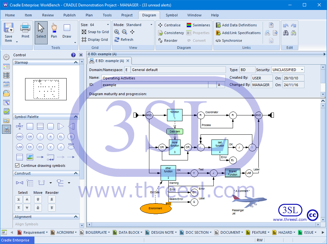This screenshot has width=327, height=244.
Task: Click the zoom in magnifier icon
Action: tap(117, 32)
